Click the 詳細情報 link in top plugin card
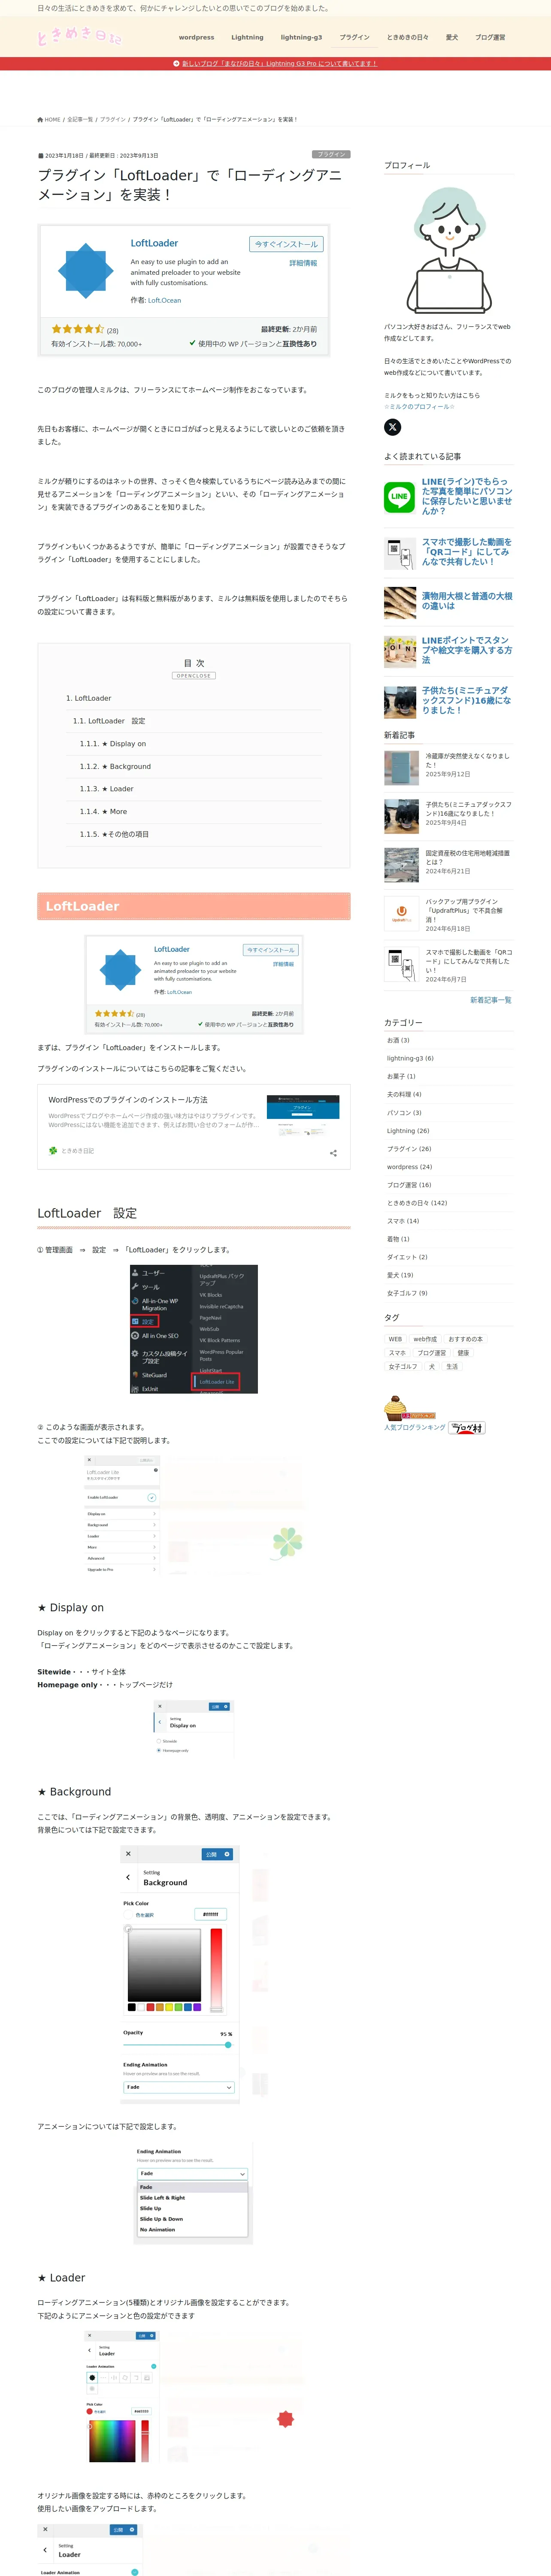This screenshot has height=2576, width=551. click(303, 263)
